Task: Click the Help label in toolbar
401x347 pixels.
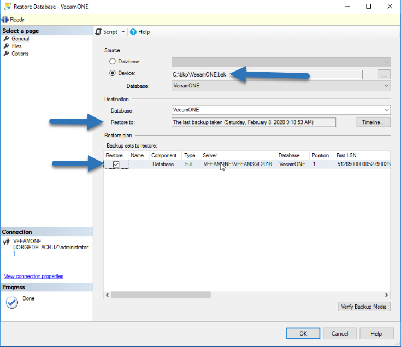Action: coord(144,32)
